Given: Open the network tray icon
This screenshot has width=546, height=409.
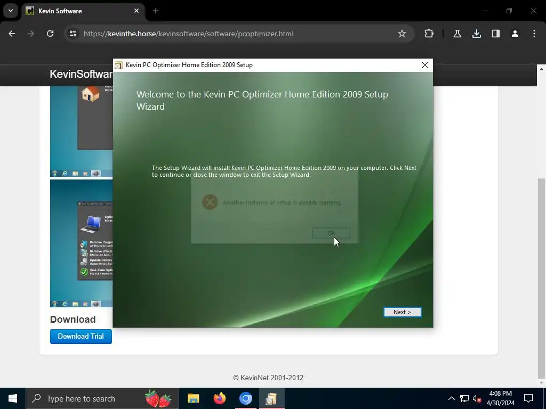Looking at the screenshot, I should pos(464,398).
